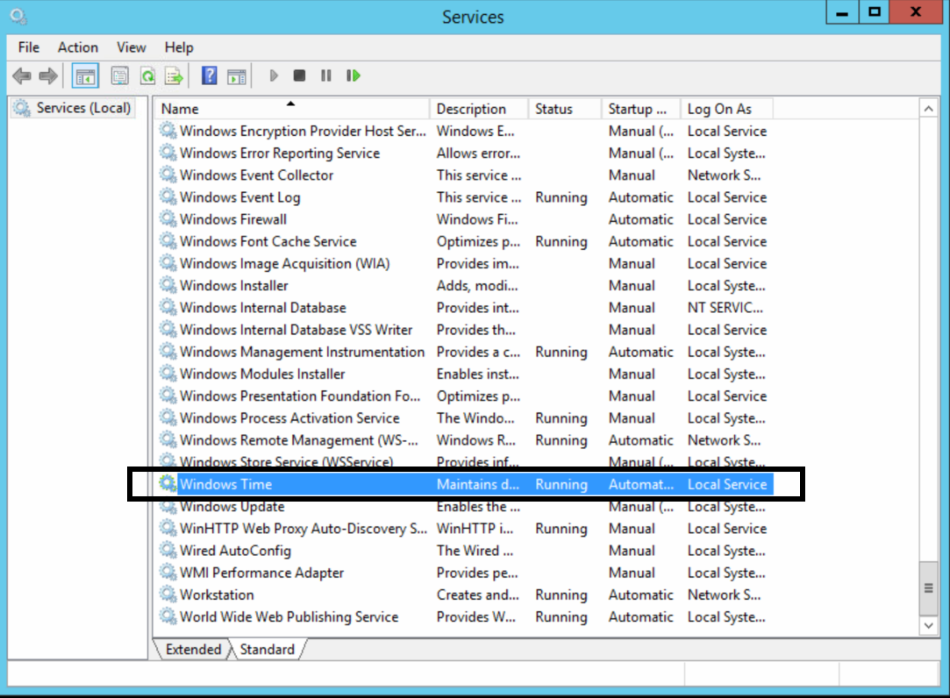Viewport: 950px width, 698px height.
Task: Toggle the Show/Hide Console Tree button
Action: (x=84, y=75)
